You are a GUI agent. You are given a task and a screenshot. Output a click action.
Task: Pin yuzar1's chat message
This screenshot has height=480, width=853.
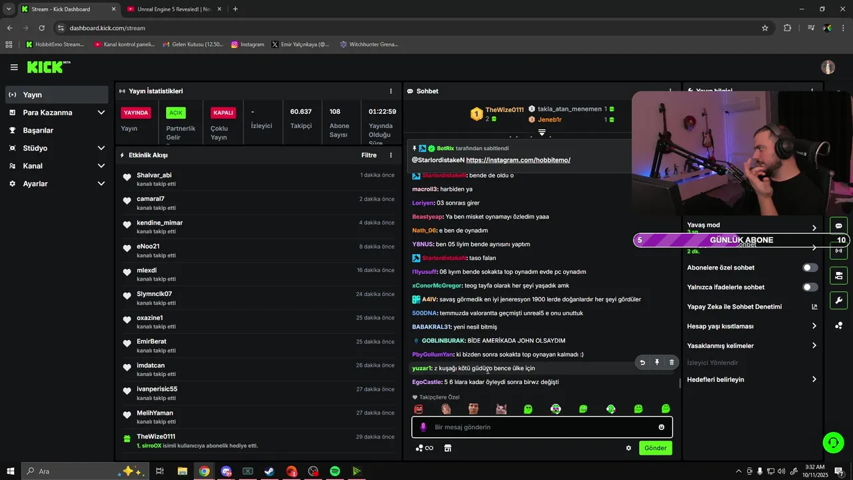(x=657, y=363)
